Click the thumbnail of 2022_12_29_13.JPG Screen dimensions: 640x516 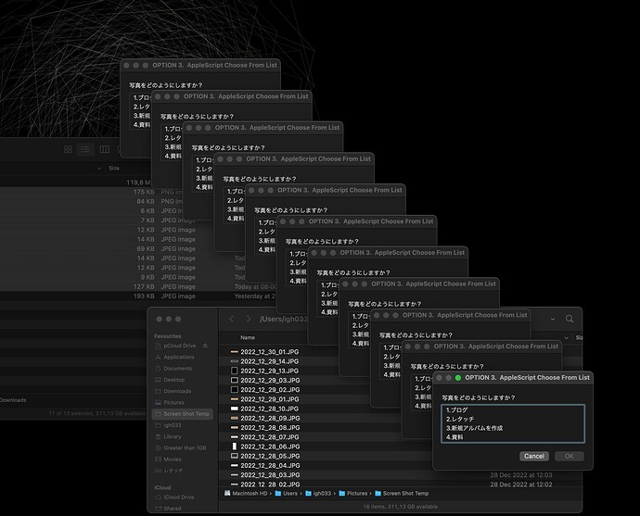point(235,371)
